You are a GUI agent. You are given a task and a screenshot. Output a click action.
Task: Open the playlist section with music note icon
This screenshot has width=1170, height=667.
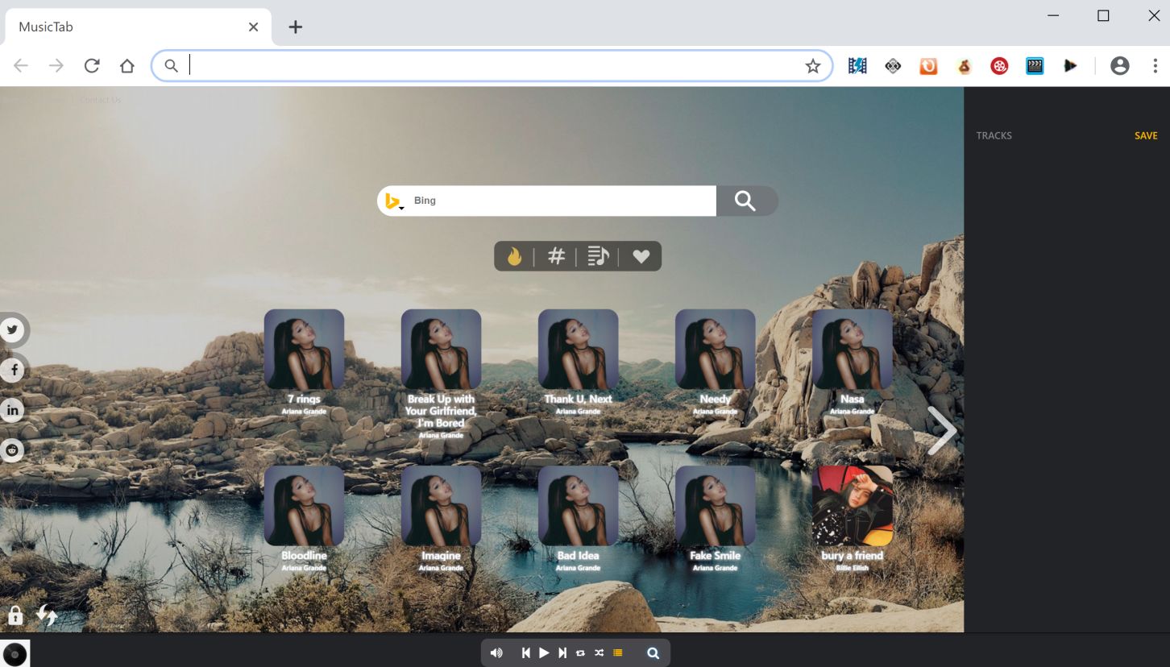[x=598, y=256]
